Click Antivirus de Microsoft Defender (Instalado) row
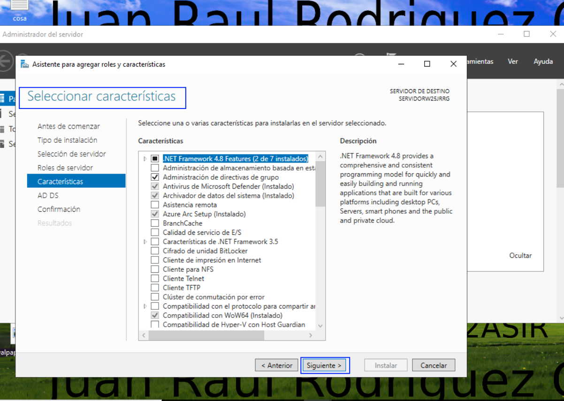This screenshot has height=401, width=564. click(x=229, y=186)
